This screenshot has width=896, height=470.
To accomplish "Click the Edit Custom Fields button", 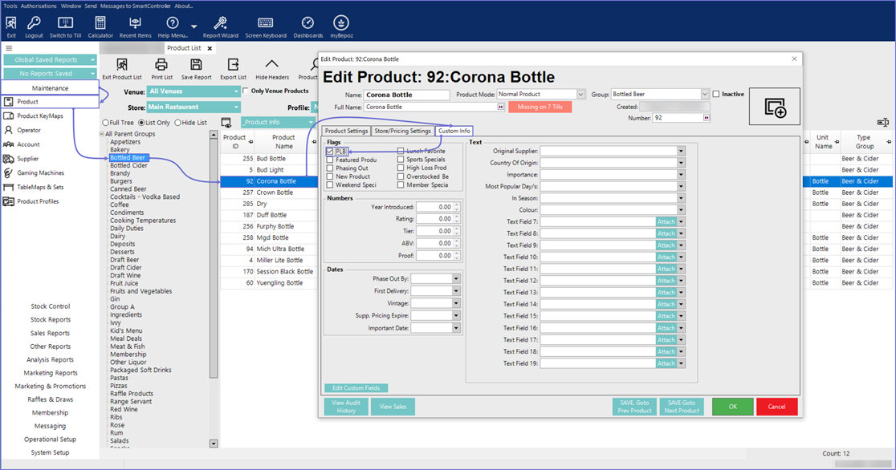I will coord(356,388).
